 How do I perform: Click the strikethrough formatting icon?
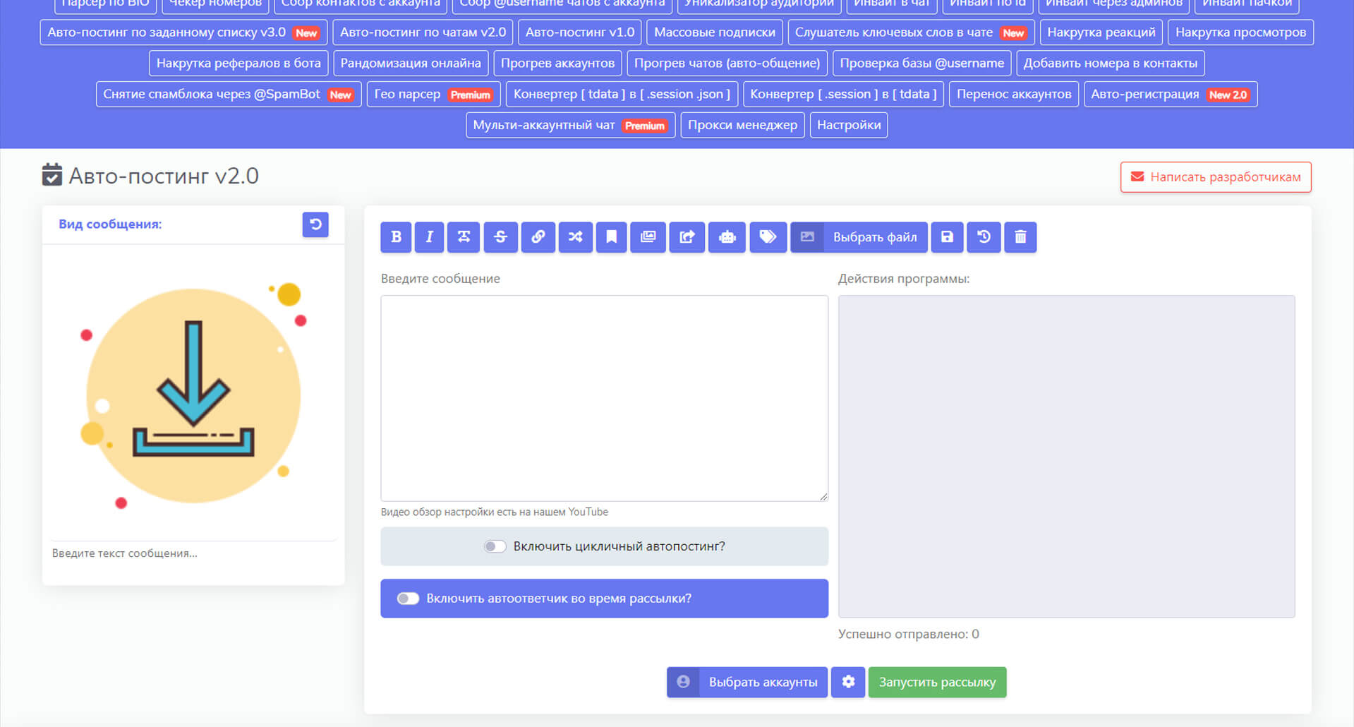[x=500, y=237]
